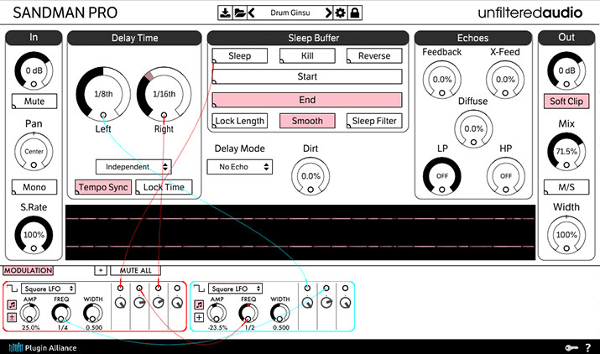
Task: Open the help question mark
Action: [587, 347]
